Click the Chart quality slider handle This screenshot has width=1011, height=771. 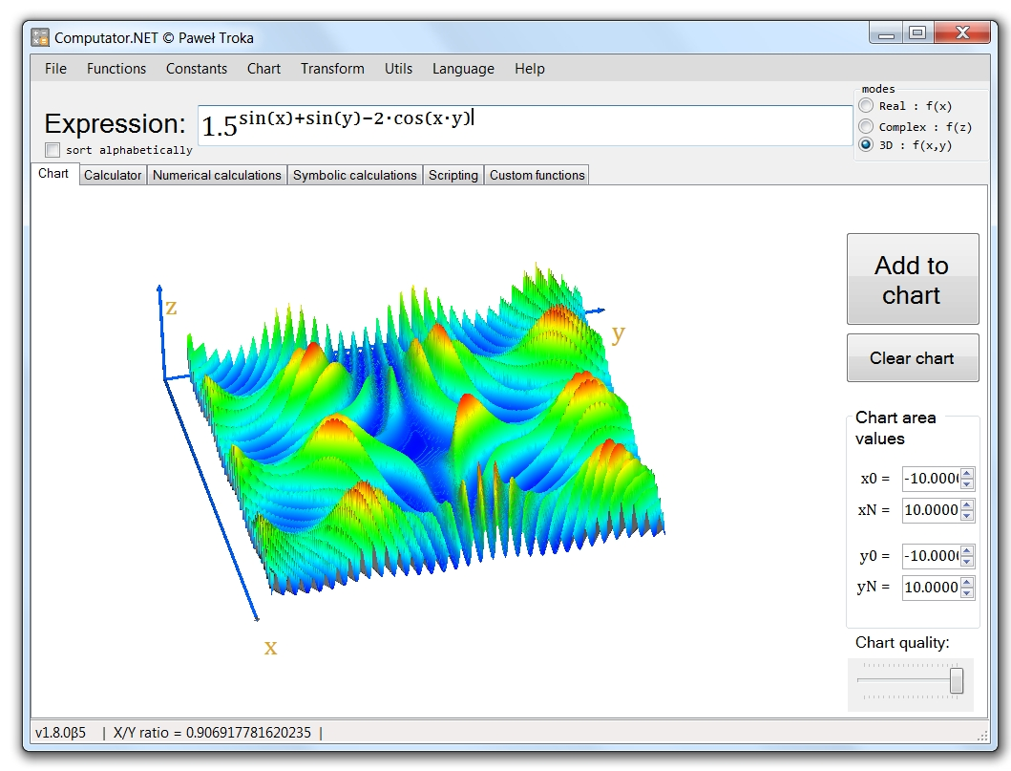(957, 680)
